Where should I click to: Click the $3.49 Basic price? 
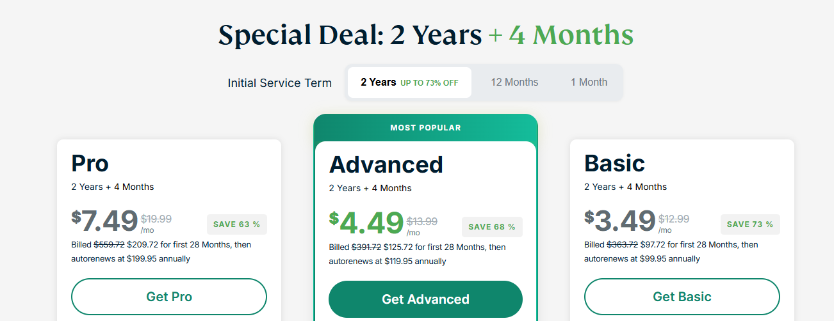pyautogui.click(x=620, y=221)
